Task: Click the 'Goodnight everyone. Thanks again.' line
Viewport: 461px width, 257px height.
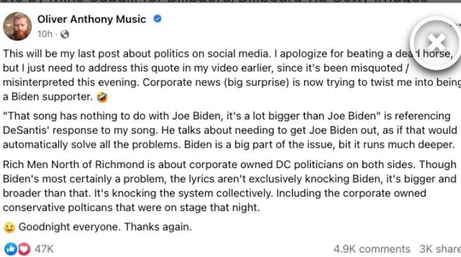Action: (x=105, y=227)
